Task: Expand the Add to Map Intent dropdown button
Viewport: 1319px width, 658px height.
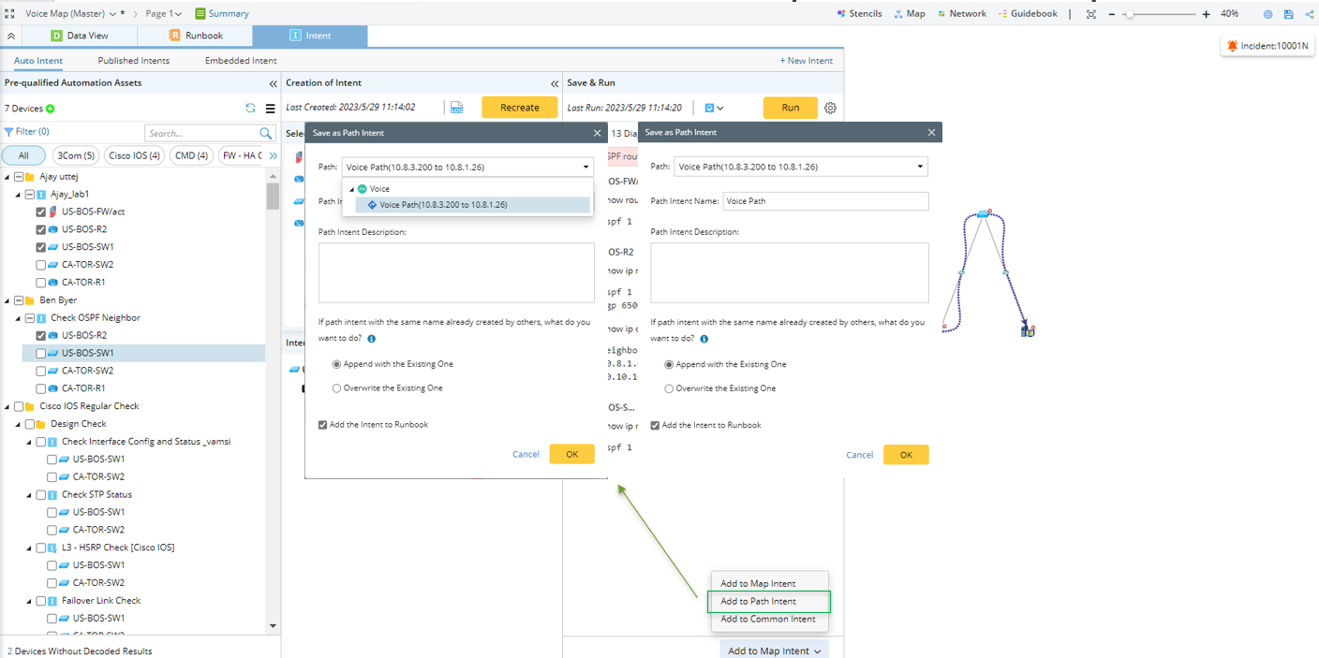Action: [817, 651]
